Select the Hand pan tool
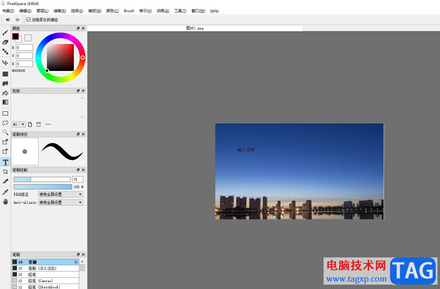 point(5,202)
